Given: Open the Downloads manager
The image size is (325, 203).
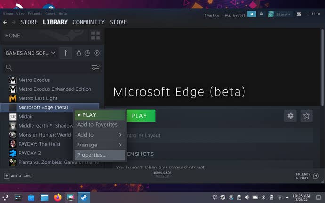Looking at the screenshot, I should [162, 174].
